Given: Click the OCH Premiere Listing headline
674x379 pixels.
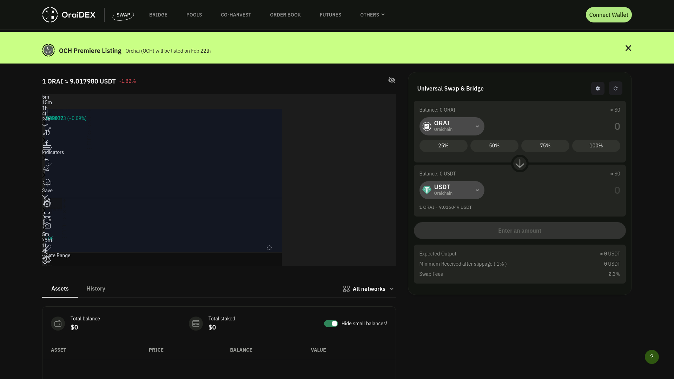Looking at the screenshot, I should tap(90, 51).
